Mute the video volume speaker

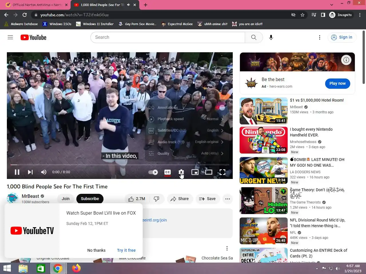[43, 172]
